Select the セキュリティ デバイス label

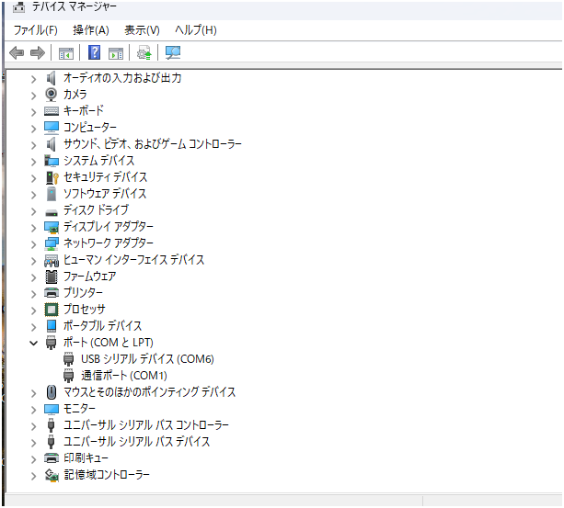click(106, 177)
